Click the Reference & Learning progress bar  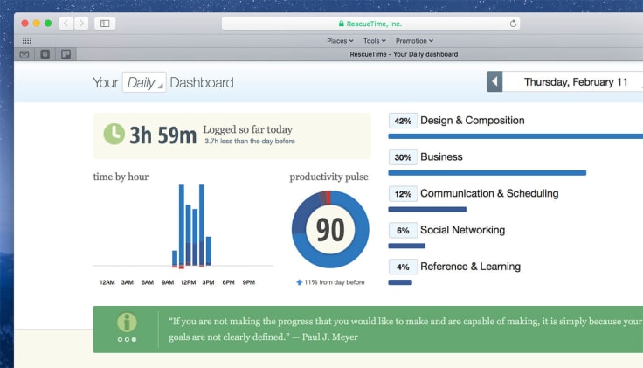click(x=400, y=282)
